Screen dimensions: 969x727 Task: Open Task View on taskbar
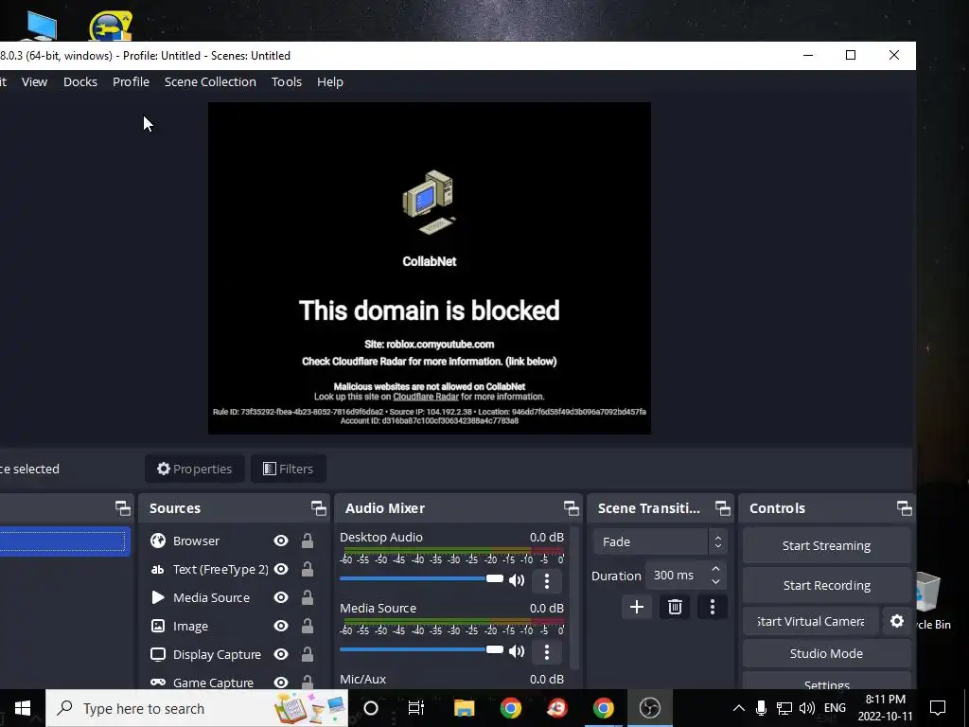[x=416, y=708]
